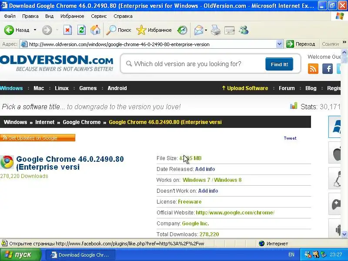Viewport: 348px width, 261px height.
Task: Open the History clock icon
Action: coord(182,30)
